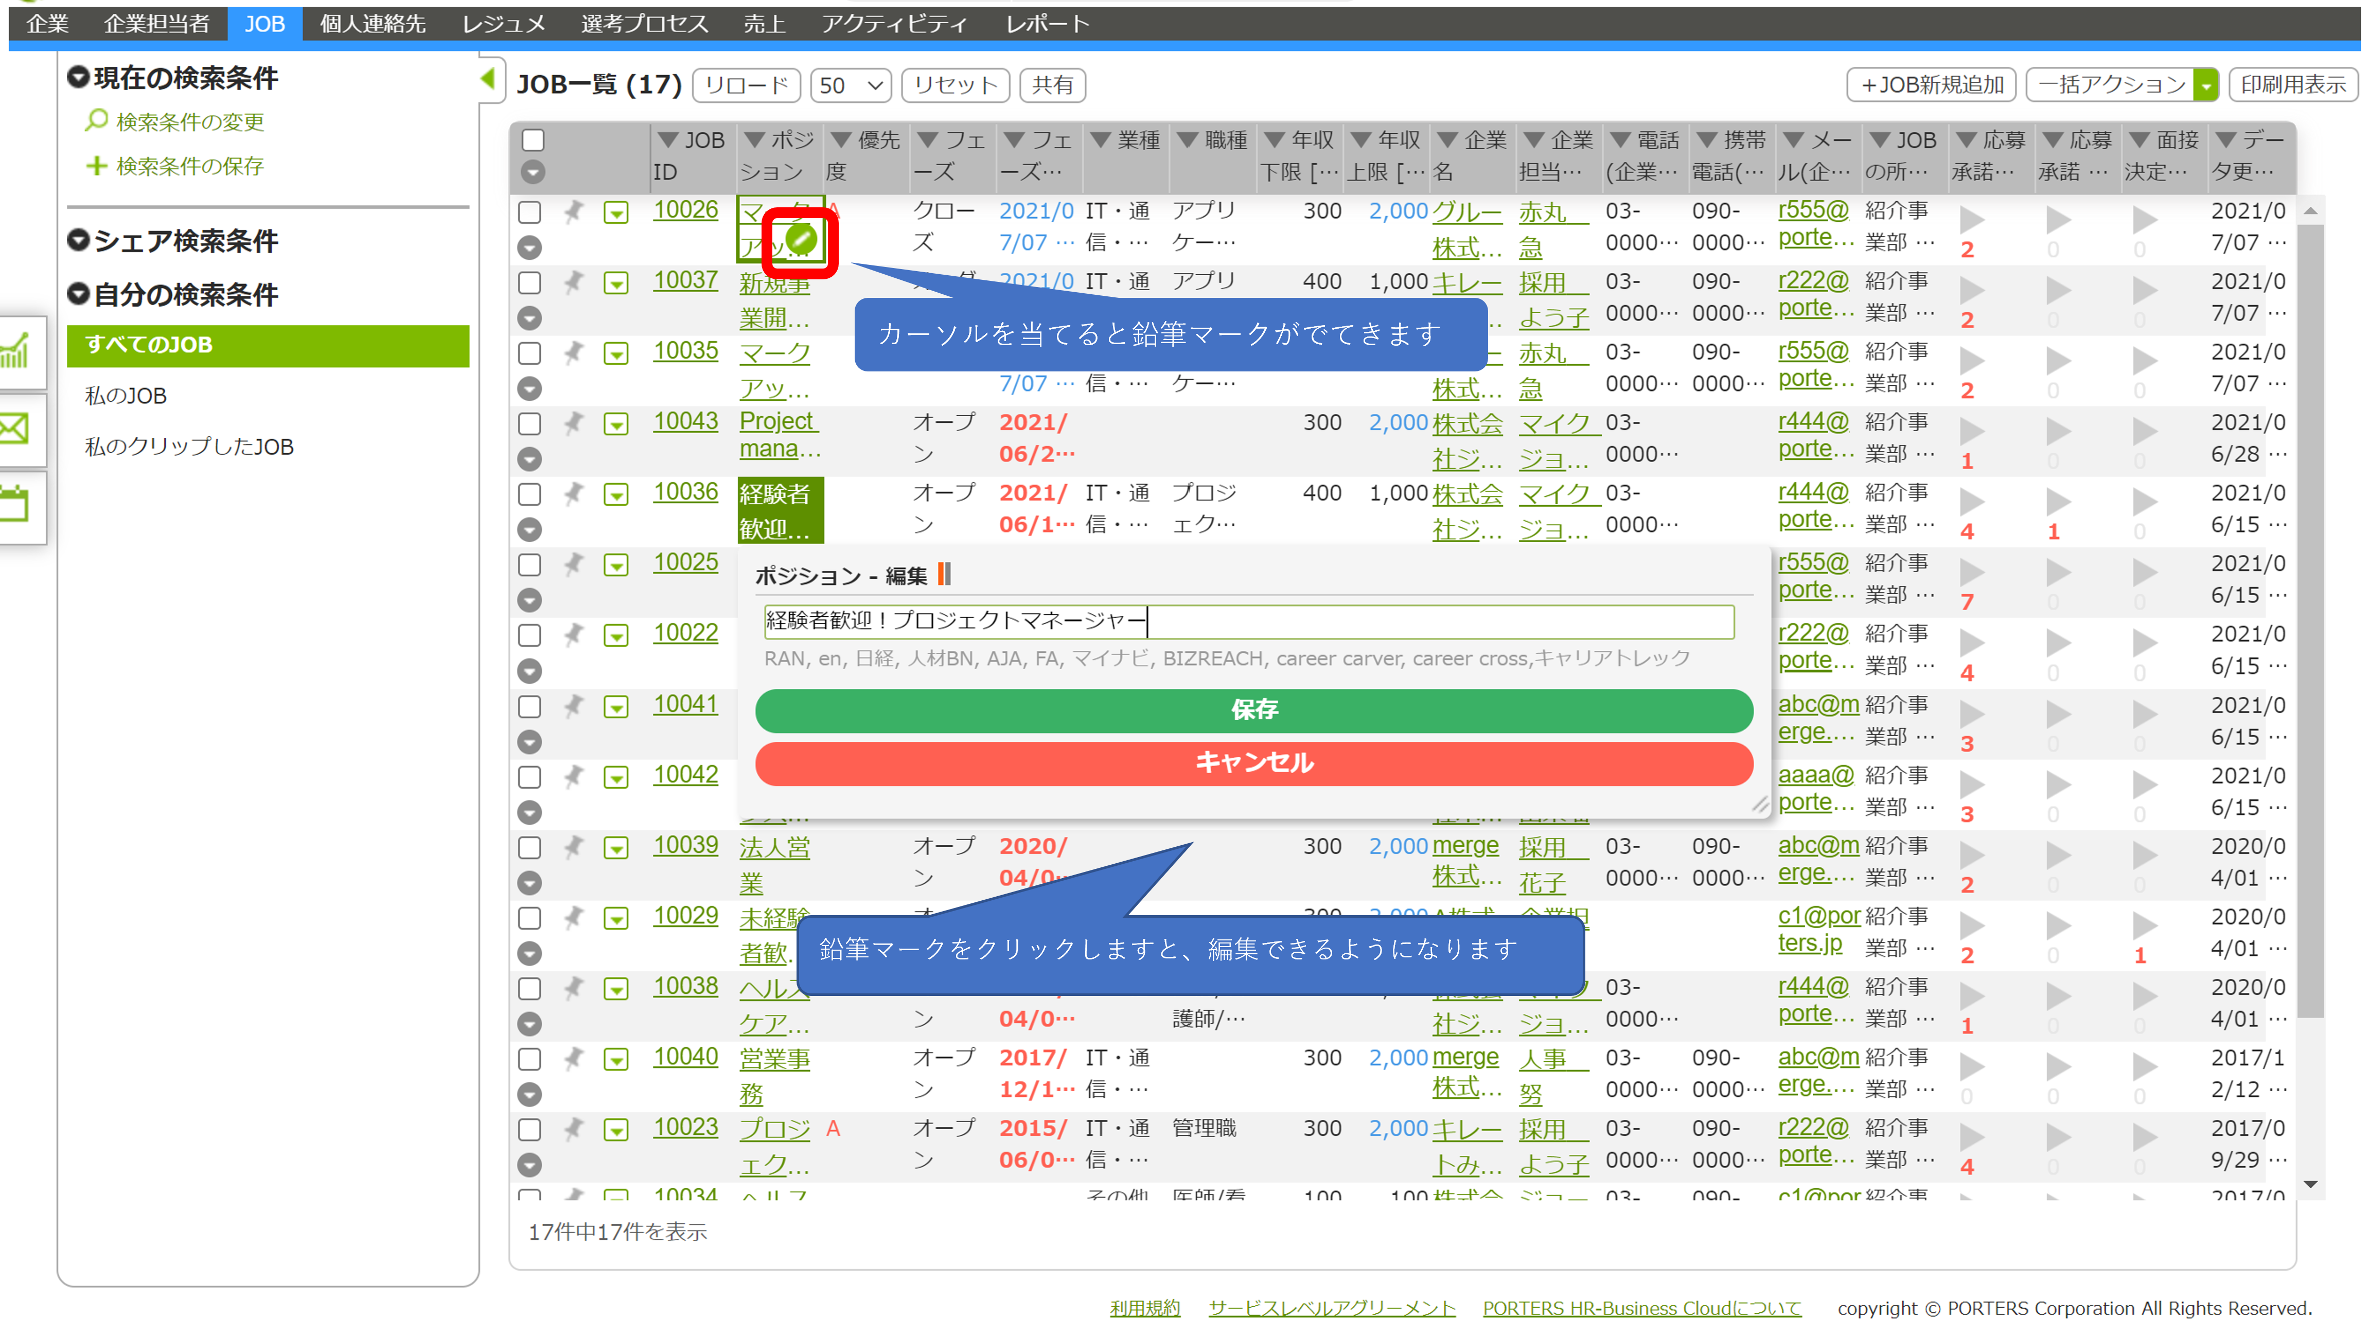
Task: Click the ポジション edit text field
Action: tap(1249, 621)
